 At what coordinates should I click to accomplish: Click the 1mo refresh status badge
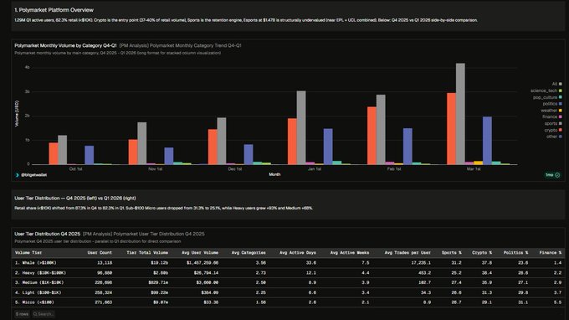552,175
